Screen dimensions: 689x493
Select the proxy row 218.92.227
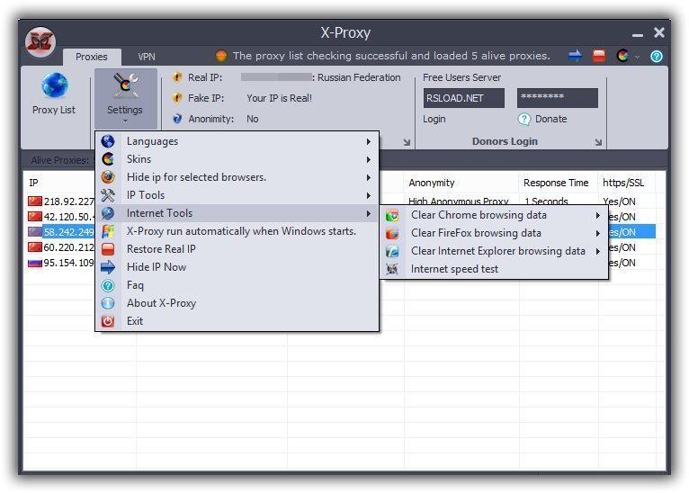pos(61,202)
